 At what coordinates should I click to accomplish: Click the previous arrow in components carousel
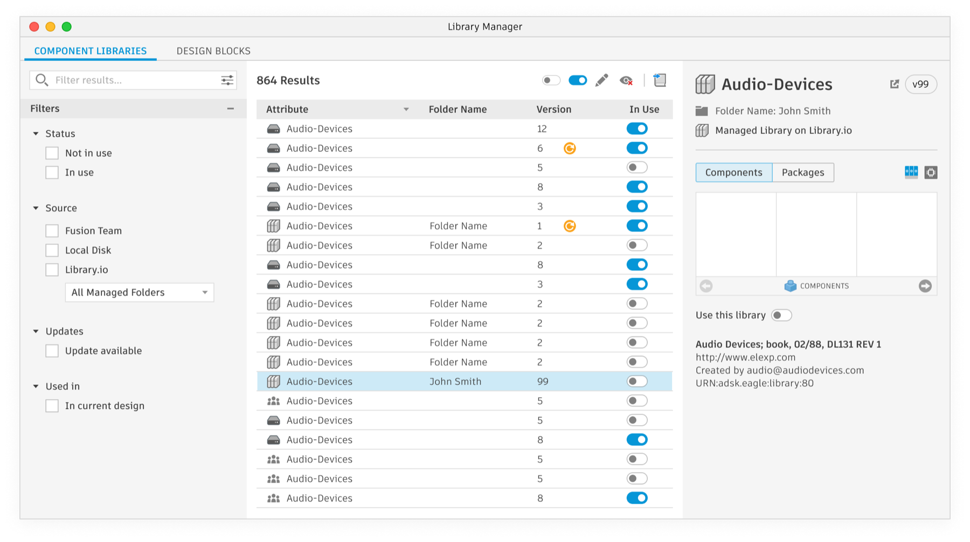pyautogui.click(x=706, y=286)
